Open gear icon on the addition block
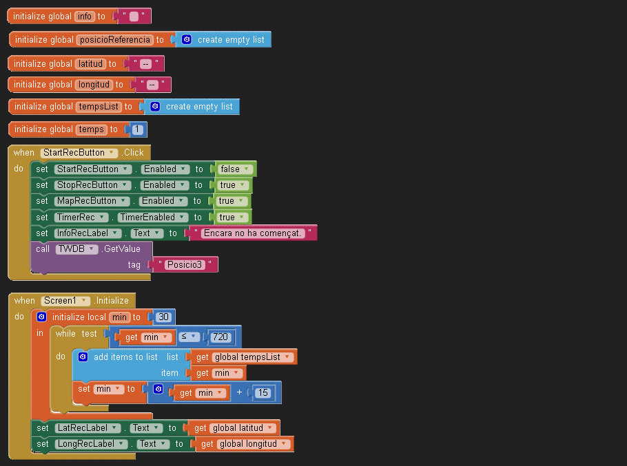627x466 pixels. [158, 390]
